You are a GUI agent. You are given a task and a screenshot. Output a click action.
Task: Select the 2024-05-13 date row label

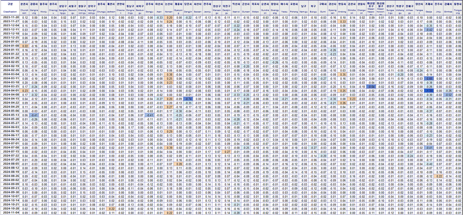(x=10, y=115)
